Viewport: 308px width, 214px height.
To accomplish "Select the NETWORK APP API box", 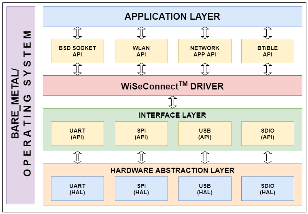I will coord(205,51).
